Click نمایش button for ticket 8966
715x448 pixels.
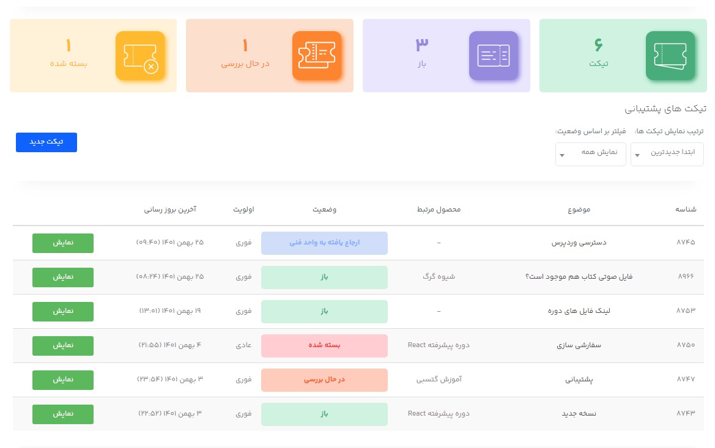[x=63, y=277]
